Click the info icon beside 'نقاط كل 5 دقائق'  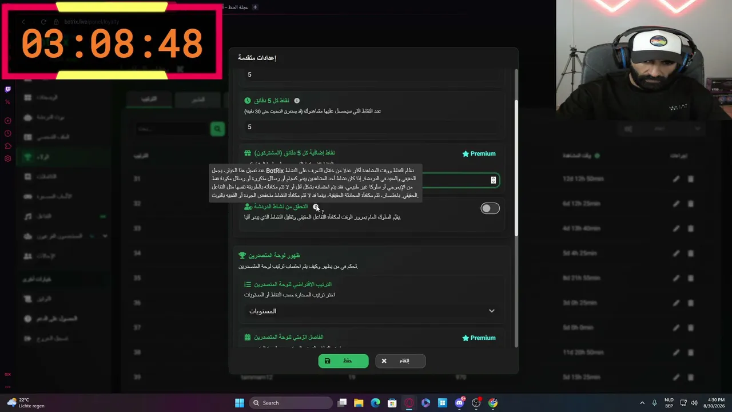click(x=297, y=101)
